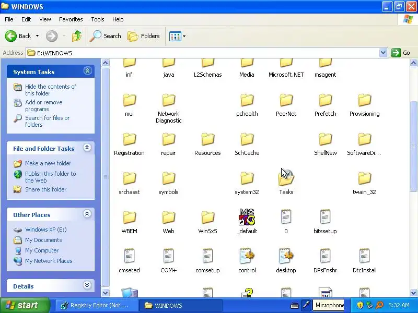Collapse the Other Places panel
Screen dimensions: 418x313
click(87, 214)
